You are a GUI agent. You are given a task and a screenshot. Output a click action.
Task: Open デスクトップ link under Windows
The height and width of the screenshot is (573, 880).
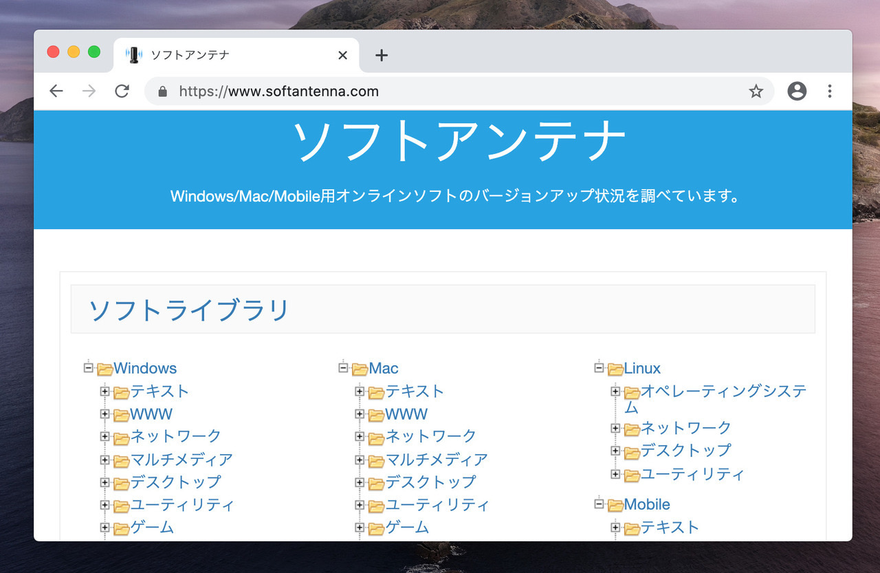coord(176,482)
